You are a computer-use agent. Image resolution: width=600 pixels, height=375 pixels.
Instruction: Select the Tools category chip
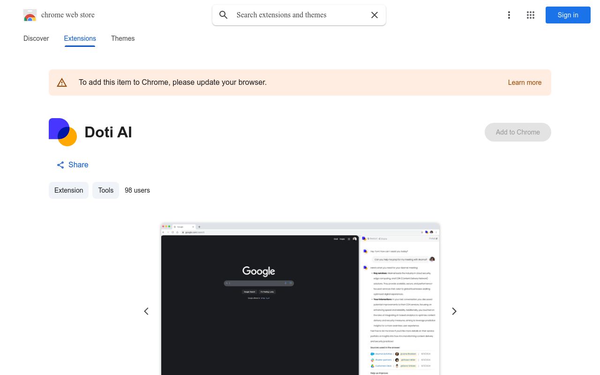click(105, 190)
